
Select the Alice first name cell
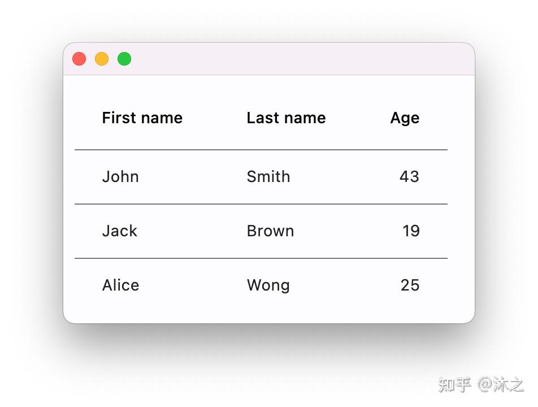pos(120,285)
